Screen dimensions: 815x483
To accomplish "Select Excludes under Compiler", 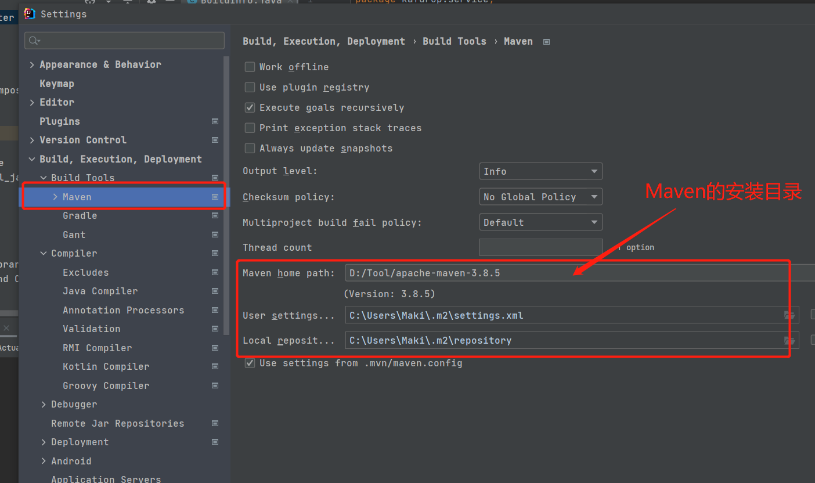I will (x=86, y=272).
